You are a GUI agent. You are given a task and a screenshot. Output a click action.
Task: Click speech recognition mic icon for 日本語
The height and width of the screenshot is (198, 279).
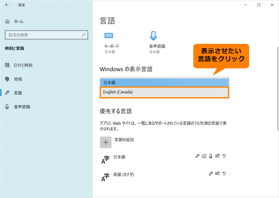211,156
